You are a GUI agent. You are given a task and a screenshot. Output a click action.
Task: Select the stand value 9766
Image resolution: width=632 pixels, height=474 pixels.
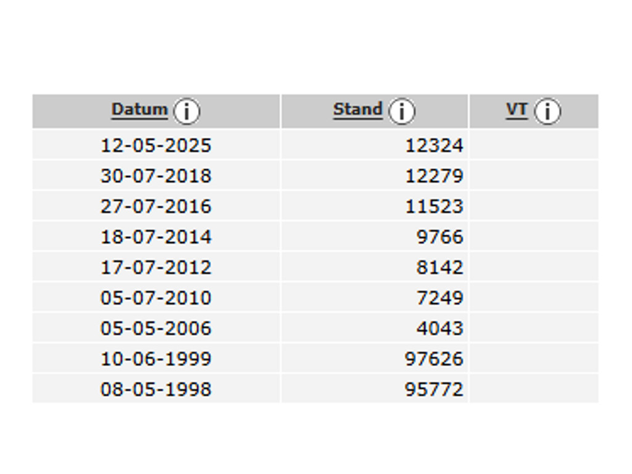[x=439, y=237]
